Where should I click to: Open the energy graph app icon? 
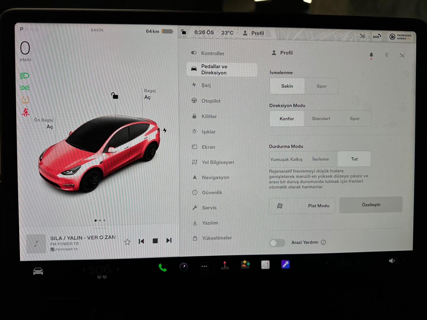[x=265, y=265]
